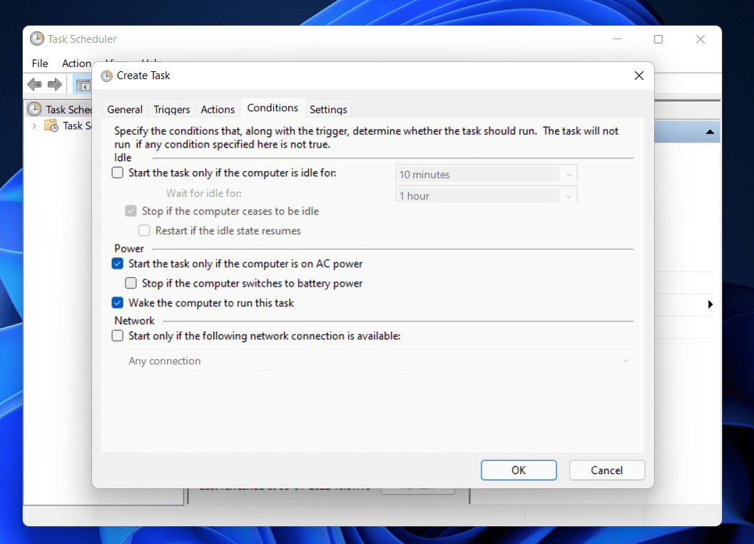Enable Stop if switches to battery power

pos(131,283)
